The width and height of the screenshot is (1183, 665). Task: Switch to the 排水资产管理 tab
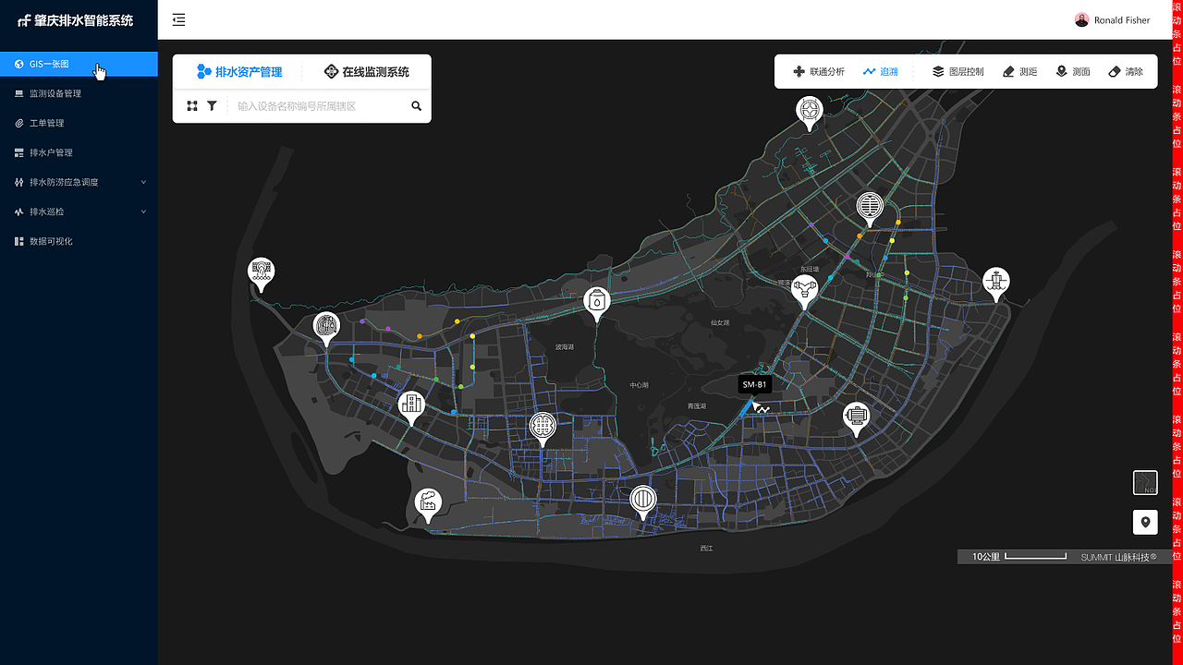click(239, 72)
